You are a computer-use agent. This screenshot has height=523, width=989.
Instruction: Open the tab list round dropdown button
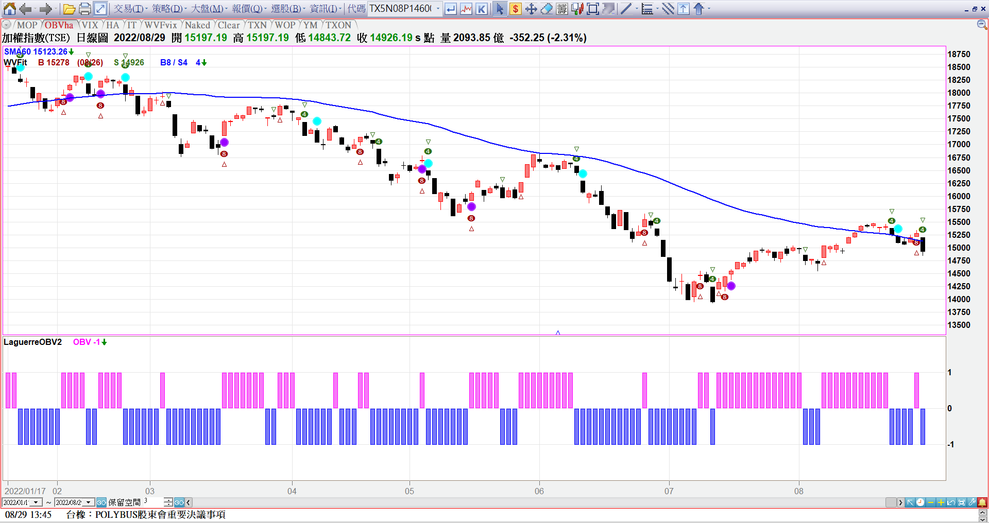click(6, 25)
